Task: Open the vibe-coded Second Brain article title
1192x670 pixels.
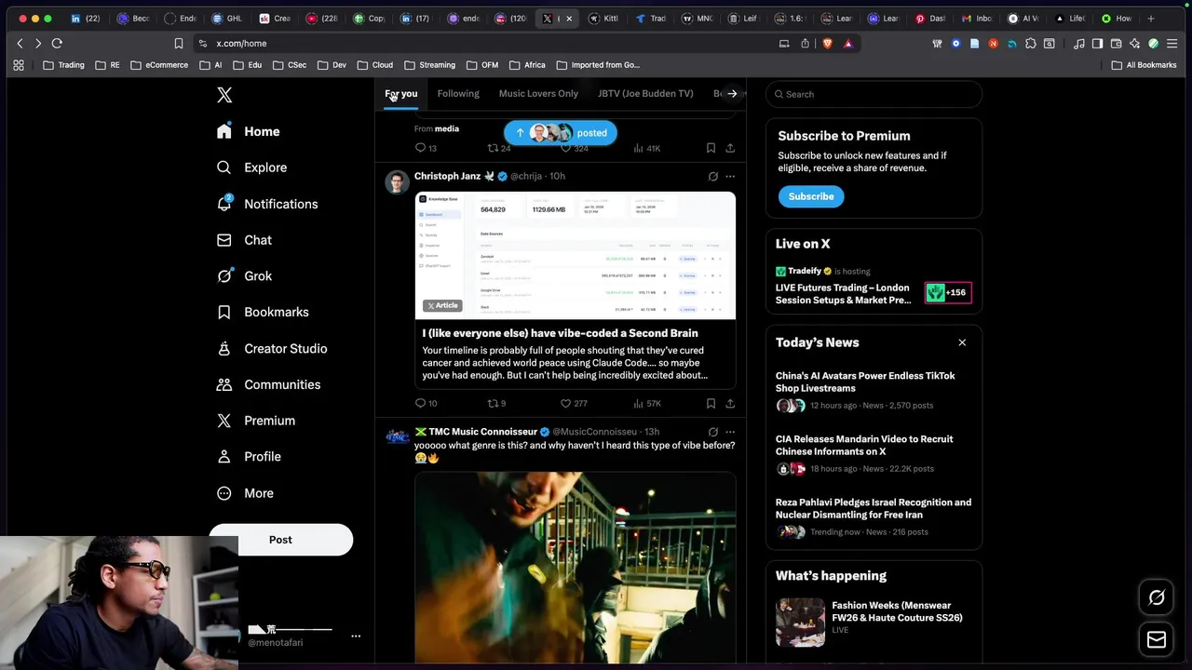Action: tap(560, 333)
